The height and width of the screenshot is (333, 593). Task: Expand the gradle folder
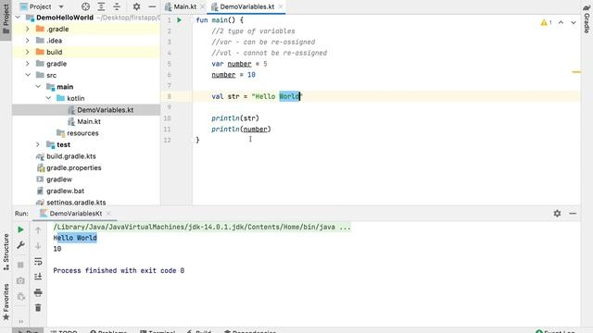tap(27, 64)
